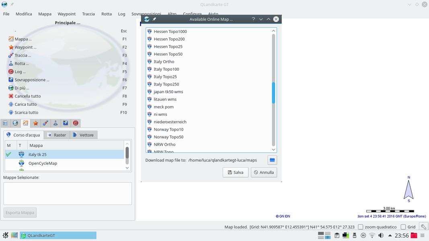Toggle the Grid checkbox
Screen dimensions: 429x241
(x=403, y=227)
